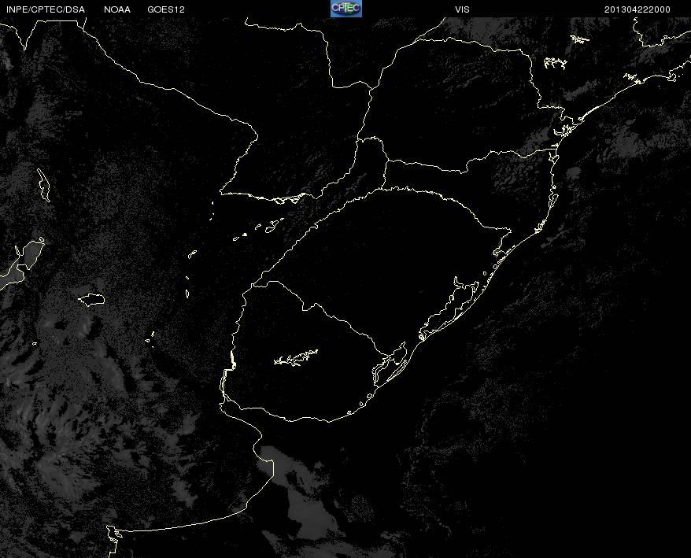Select the INPE/CPTEC/DSA header text
The image size is (691, 558).
click(46, 9)
